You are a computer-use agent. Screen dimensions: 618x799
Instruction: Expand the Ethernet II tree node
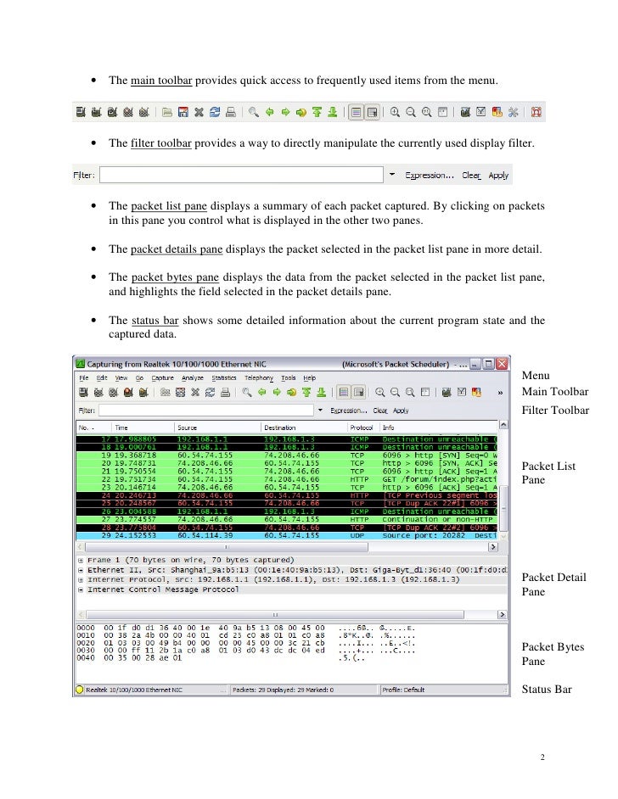(x=81, y=570)
